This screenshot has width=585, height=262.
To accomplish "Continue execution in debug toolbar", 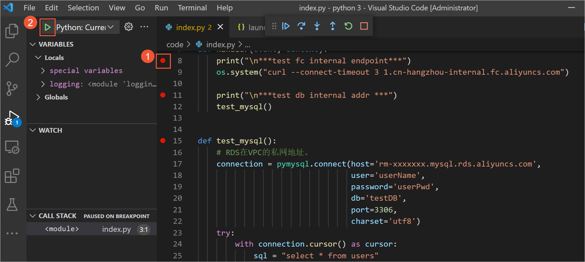I will coord(286,26).
